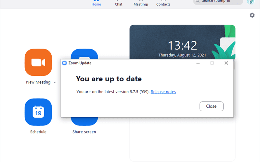The width and height of the screenshot is (260, 162).
Task: Click the Schedule label text
Action: click(x=38, y=132)
